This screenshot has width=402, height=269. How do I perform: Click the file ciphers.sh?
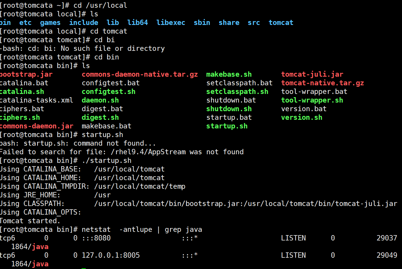pyautogui.click(x=20, y=117)
